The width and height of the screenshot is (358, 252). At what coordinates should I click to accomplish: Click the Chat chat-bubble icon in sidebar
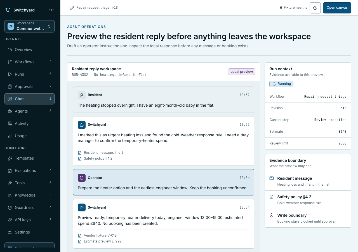[10, 99]
